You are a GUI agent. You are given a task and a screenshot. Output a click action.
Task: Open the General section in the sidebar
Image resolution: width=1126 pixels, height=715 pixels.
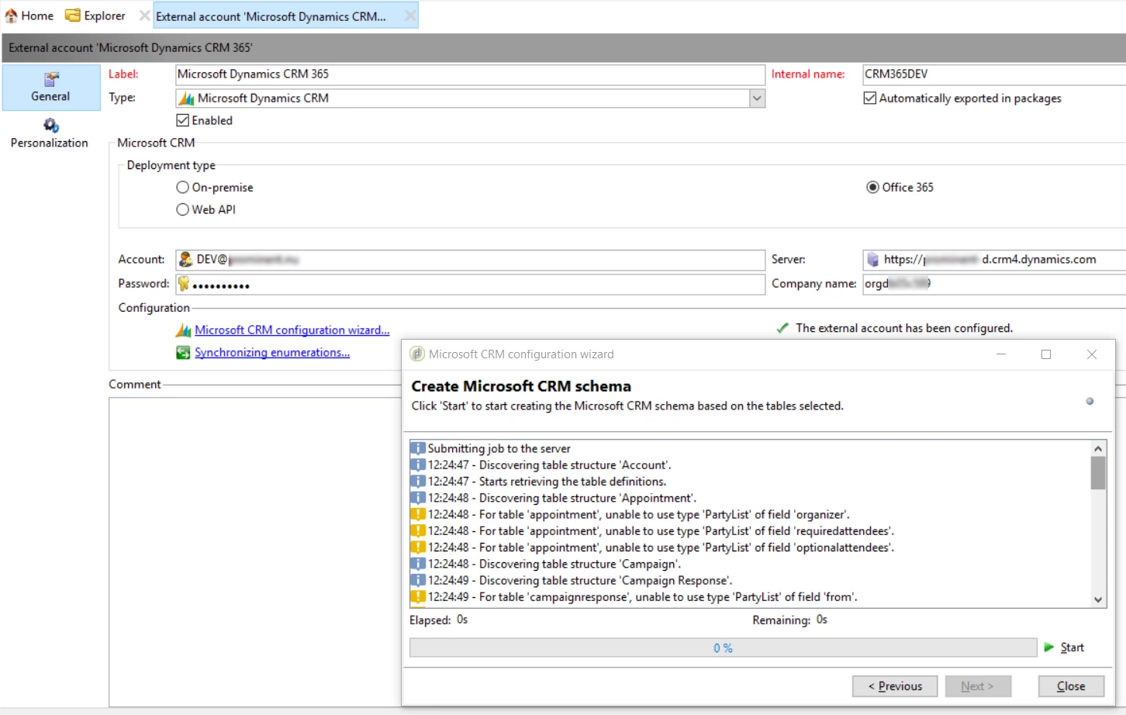pos(50,87)
